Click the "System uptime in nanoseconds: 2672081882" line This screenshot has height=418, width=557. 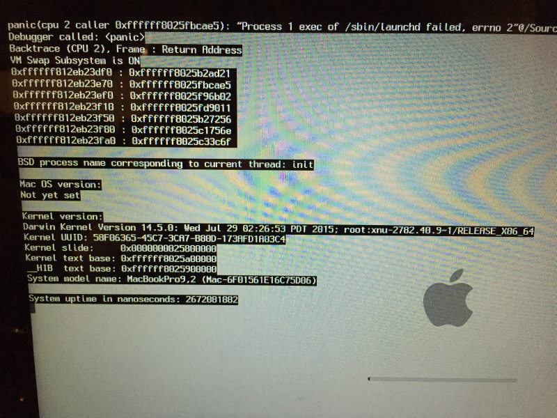tap(133, 300)
